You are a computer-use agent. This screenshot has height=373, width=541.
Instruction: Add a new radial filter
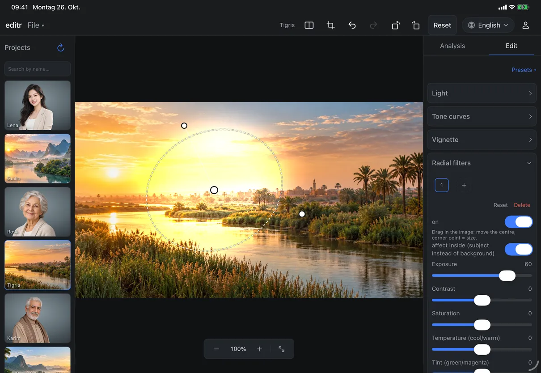point(464,185)
